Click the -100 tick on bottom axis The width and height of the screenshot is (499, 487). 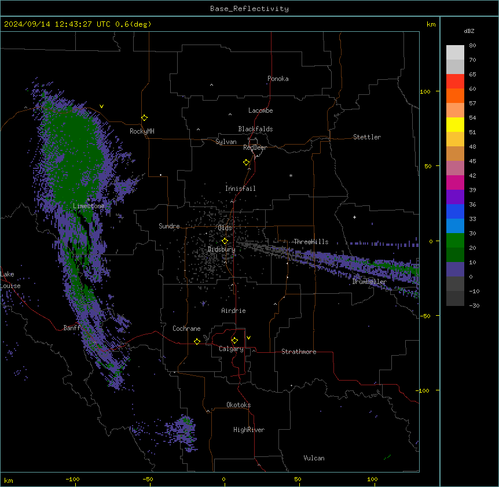coord(72,479)
